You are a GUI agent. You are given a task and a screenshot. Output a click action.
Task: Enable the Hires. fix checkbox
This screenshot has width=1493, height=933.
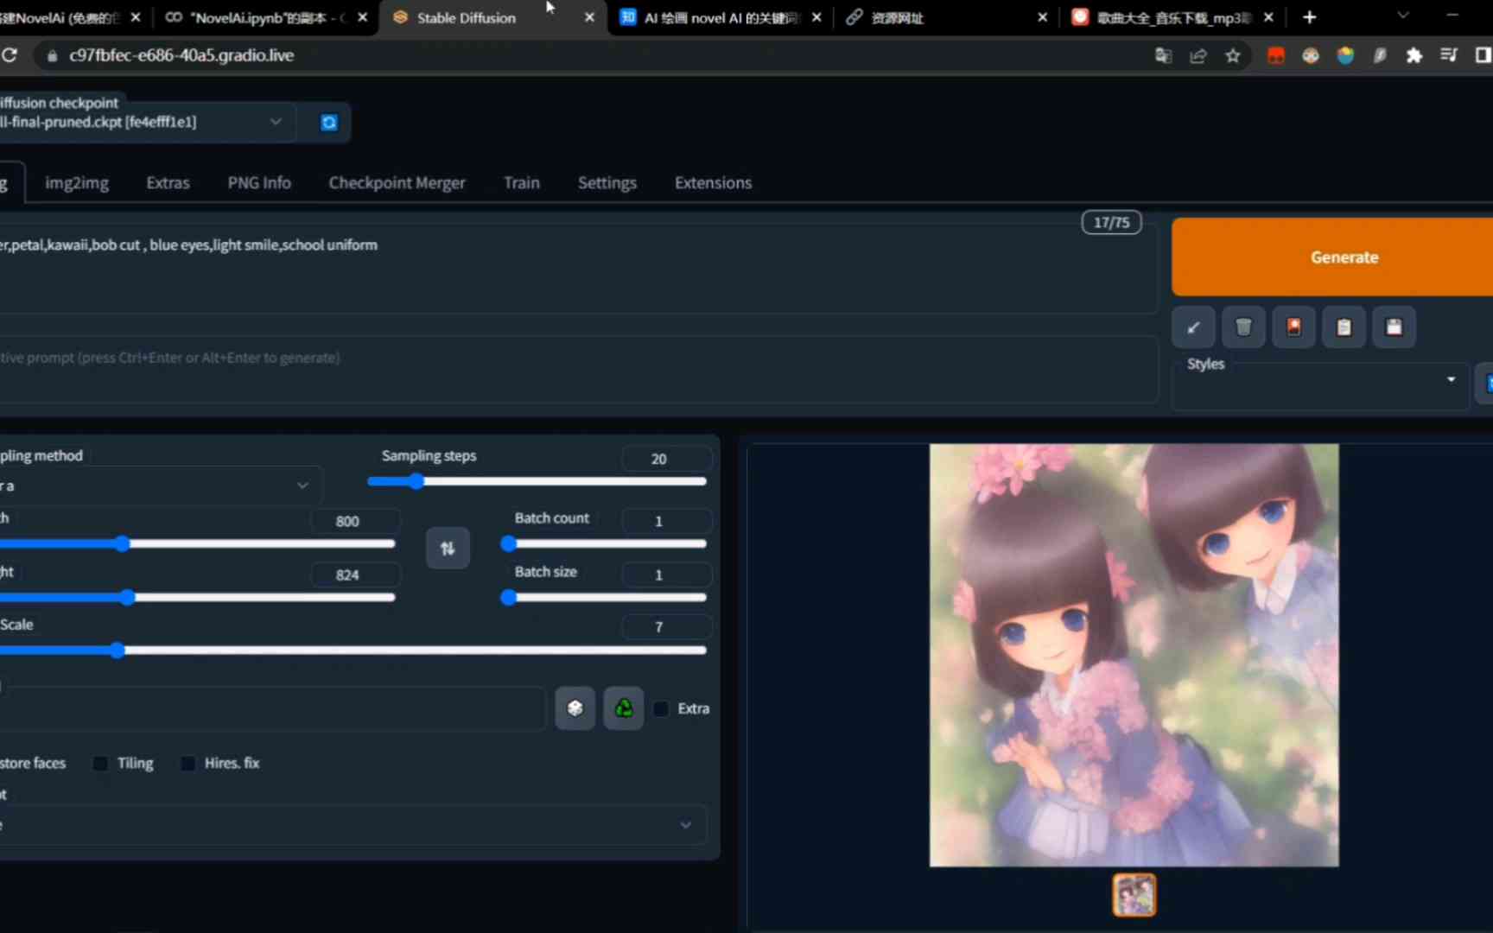coord(187,764)
